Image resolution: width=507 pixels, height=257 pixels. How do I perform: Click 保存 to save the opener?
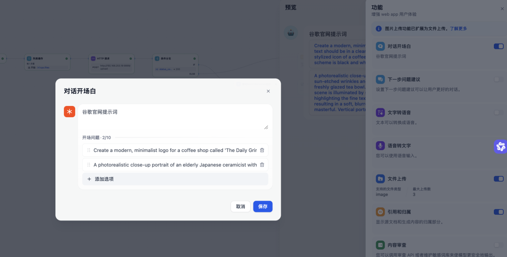pos(263,207)
